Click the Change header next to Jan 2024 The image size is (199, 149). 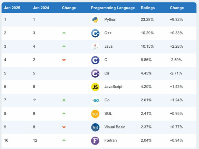coord(69,8)
